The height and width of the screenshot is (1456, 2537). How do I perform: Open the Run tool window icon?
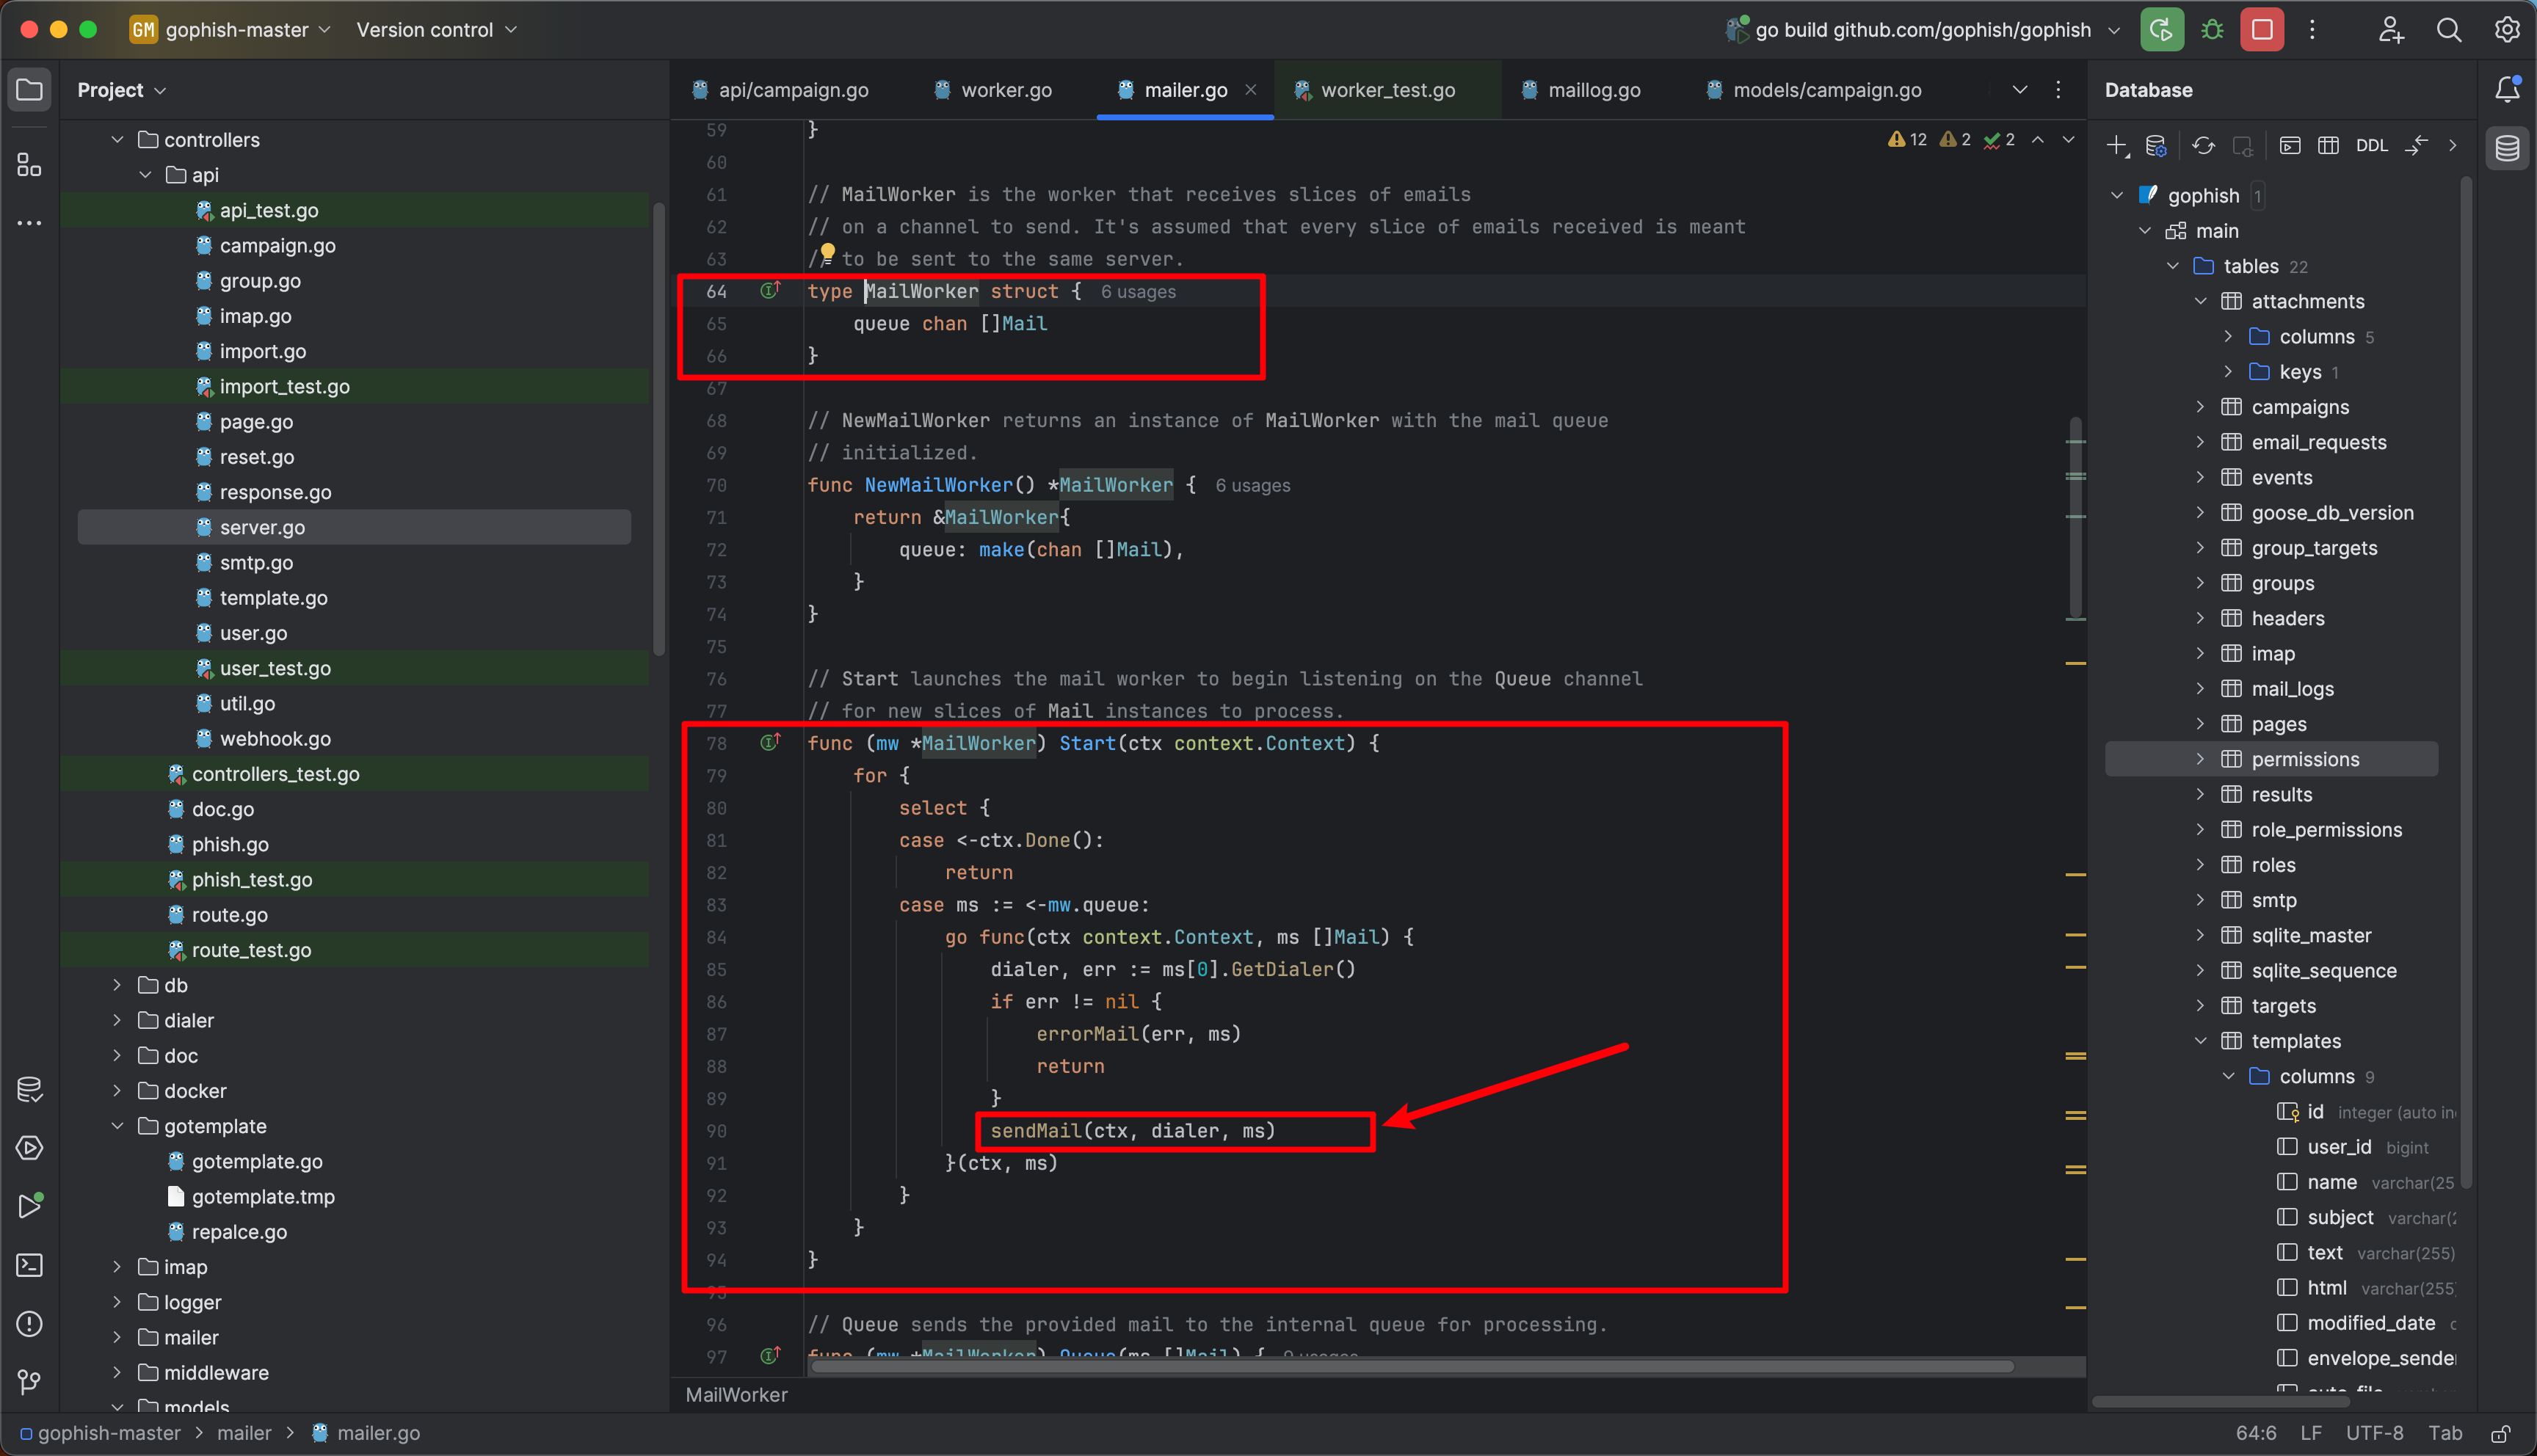[x=29, y=1206]
